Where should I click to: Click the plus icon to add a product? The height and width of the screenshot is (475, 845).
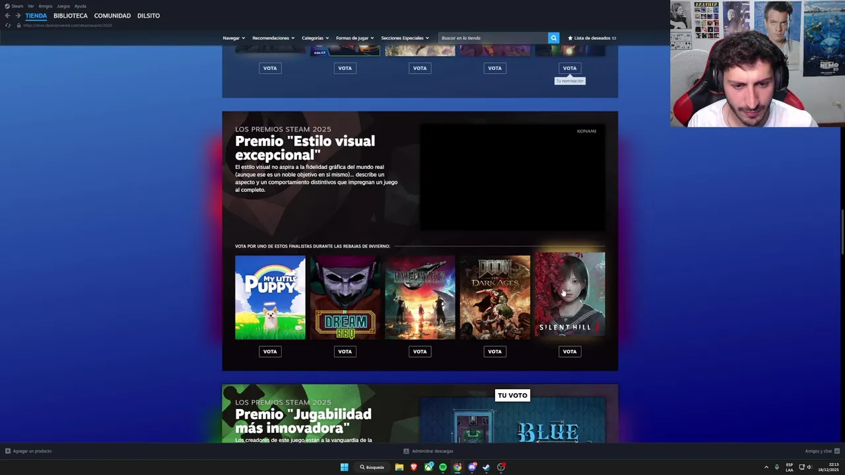(x=8, y=451)
